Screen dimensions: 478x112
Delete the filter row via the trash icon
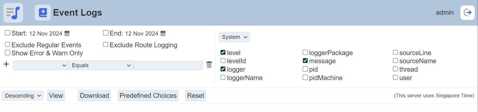pos(209,65)
